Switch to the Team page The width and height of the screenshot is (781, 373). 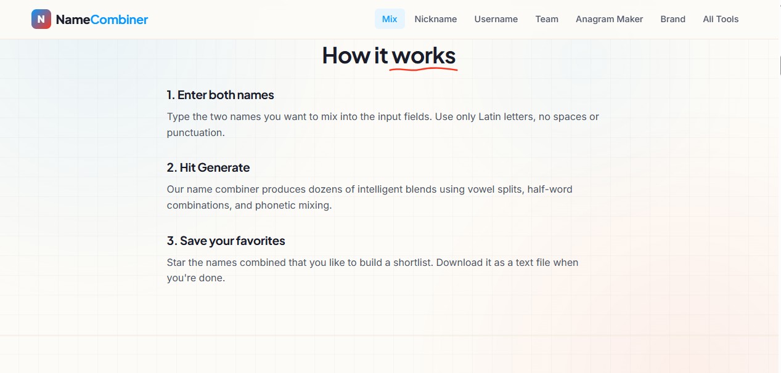pos(547,19)
